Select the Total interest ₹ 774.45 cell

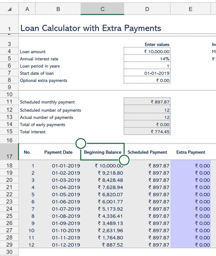coord(147,132)
